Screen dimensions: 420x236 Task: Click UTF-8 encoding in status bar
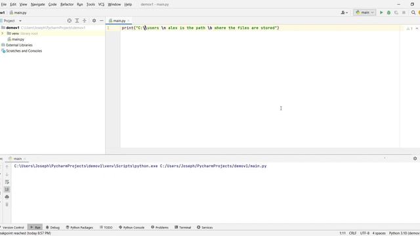[365, 233]
